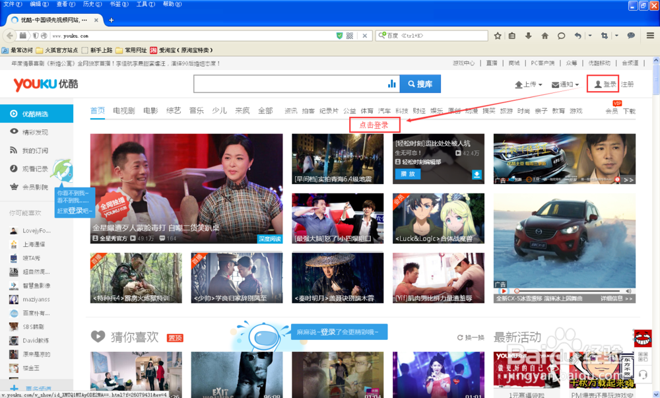Open the hamburger menu of the browser

650,36
